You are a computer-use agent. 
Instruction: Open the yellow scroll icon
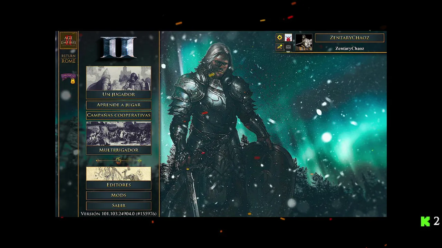tap(280, 47)
